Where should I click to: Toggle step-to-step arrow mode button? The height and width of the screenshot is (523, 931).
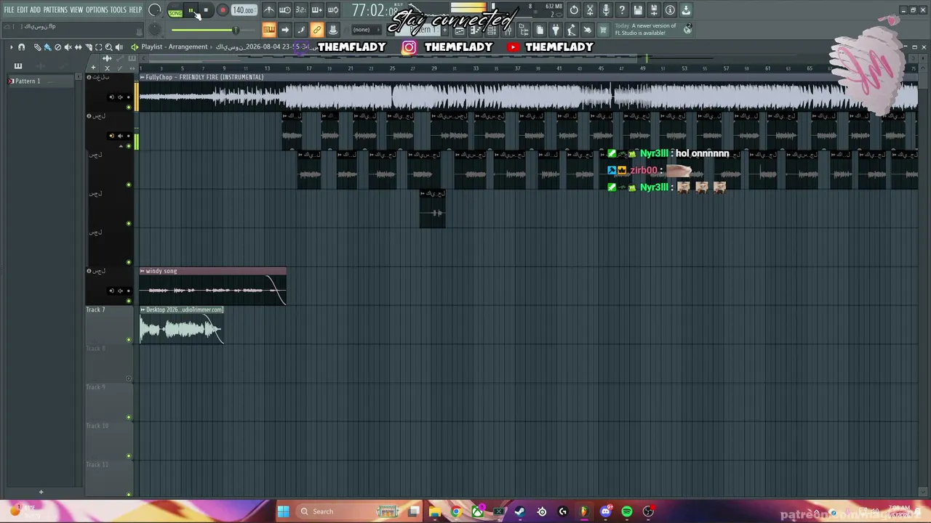click(x=285, y=30)
